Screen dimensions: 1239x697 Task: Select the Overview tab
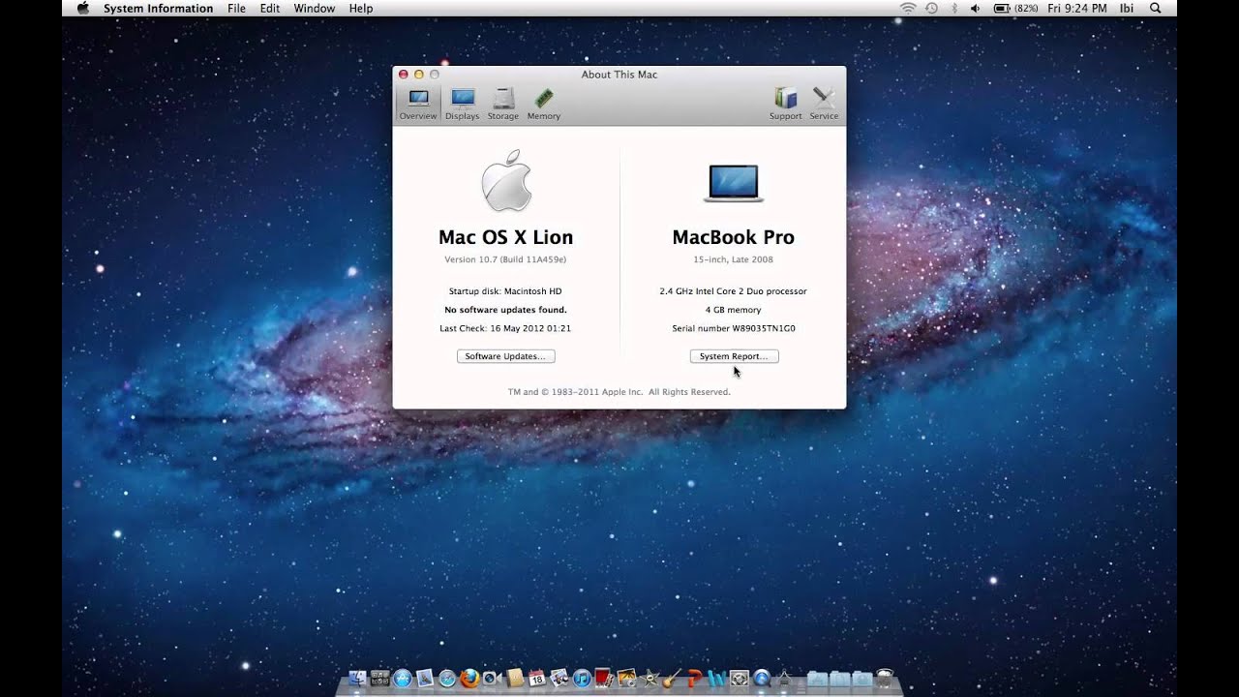418,104
